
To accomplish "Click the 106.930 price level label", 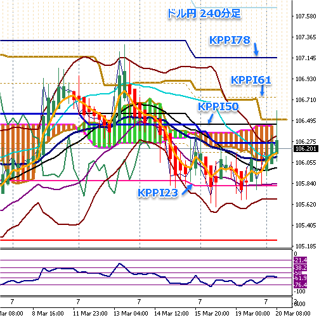I will (x=306, y=79).
